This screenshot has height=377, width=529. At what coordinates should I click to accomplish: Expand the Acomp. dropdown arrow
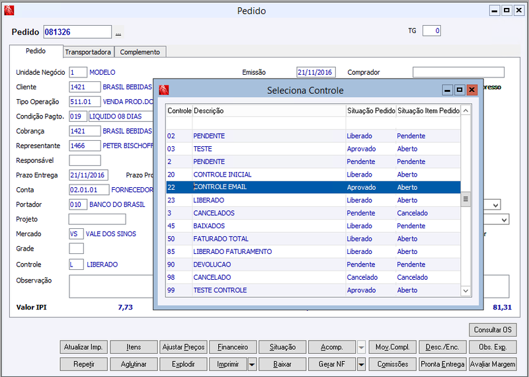[361, 347]
